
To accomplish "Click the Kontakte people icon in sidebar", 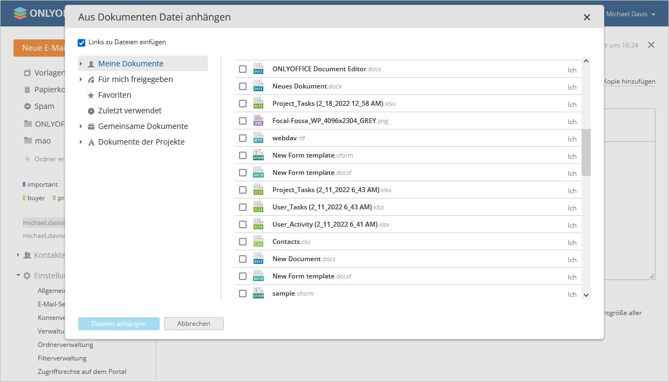I will pos(27,255).
